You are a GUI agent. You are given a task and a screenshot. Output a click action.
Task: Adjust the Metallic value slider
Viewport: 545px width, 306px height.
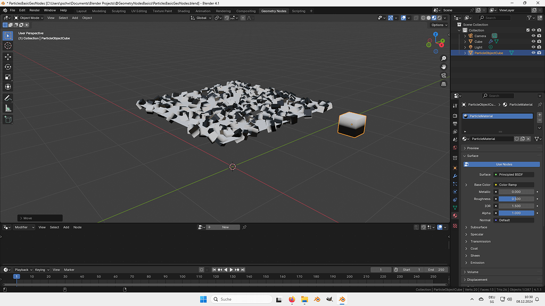tap(516, 192)
